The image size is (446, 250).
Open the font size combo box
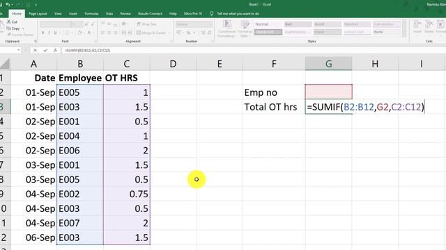point(77,24)
